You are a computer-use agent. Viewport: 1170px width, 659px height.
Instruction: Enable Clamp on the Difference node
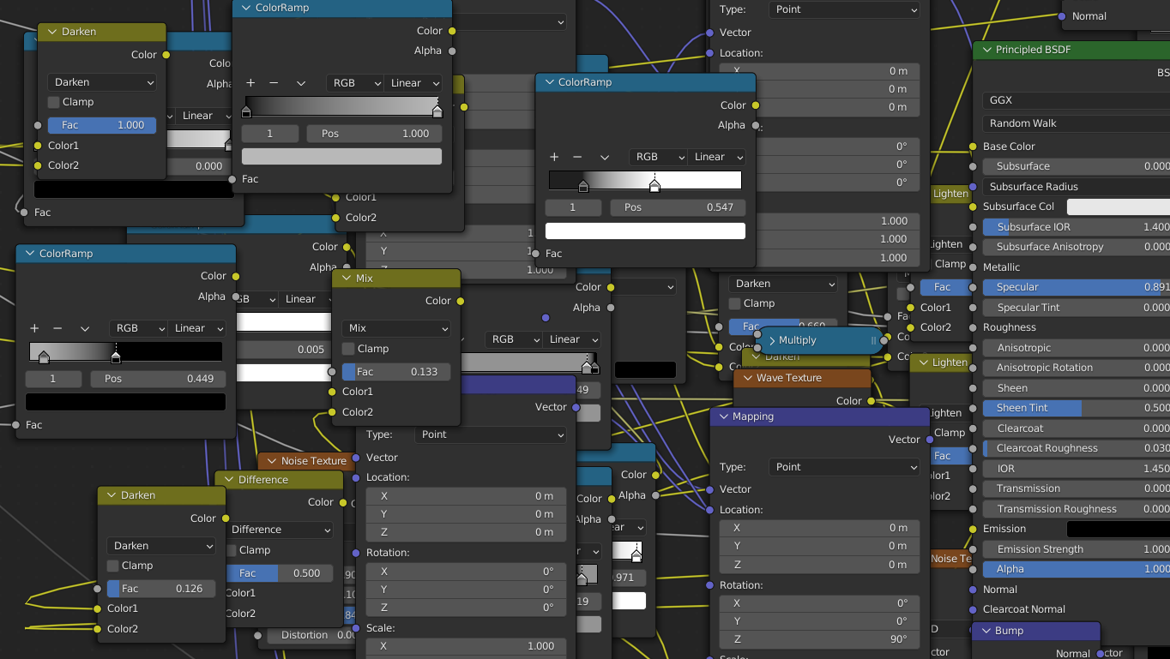[x=230, y=551]
